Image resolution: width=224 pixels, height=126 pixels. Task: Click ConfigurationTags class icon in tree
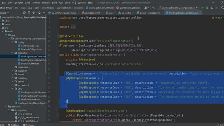(19, 46)
